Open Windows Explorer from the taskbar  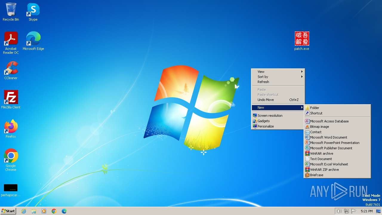[34, 211]
